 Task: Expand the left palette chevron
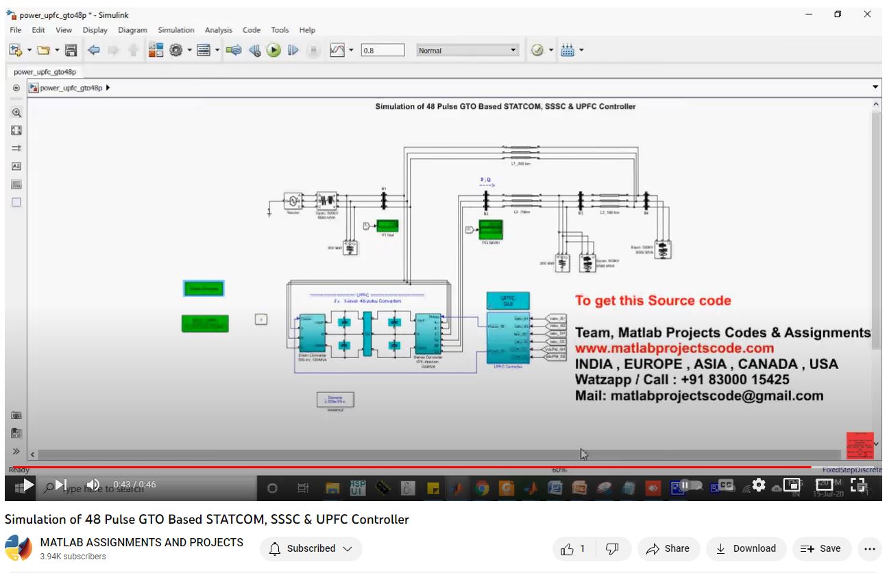coord(16,451)
